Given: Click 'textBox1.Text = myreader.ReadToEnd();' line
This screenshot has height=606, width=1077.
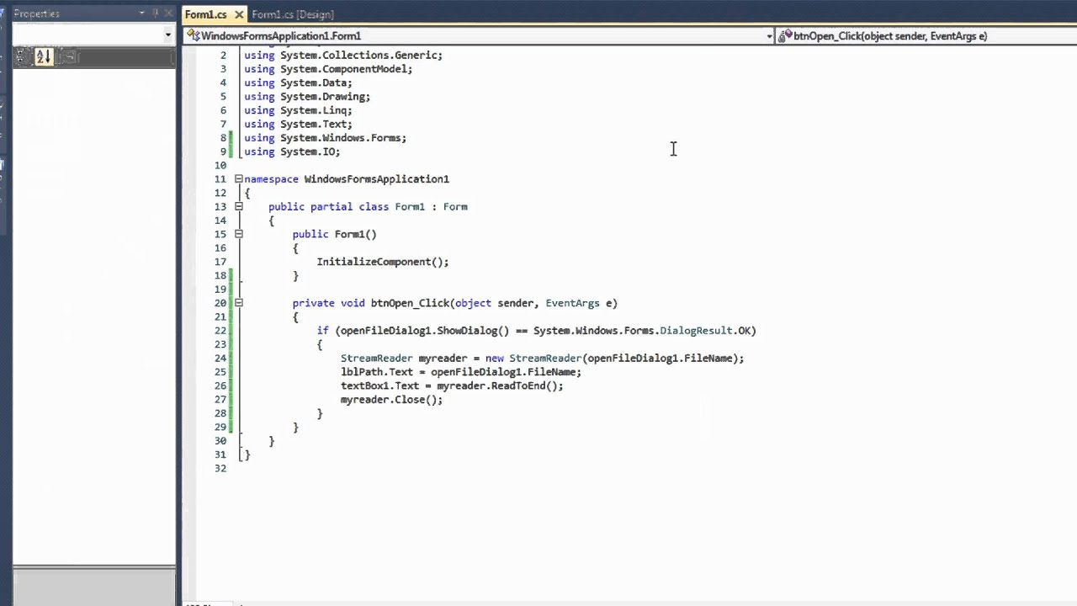Looking at the screenshot, I should coord(452,385).
